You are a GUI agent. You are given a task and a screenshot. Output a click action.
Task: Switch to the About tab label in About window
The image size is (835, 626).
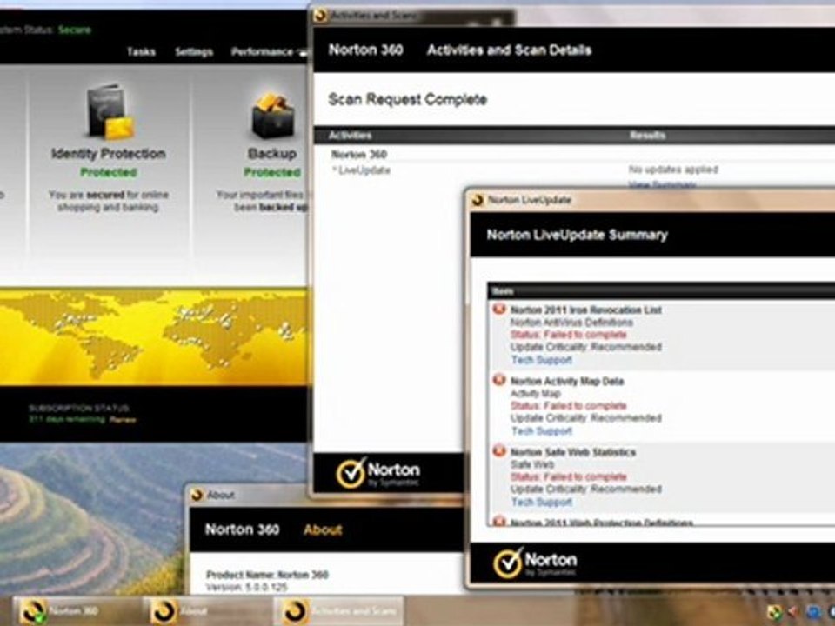coord(323,529)
